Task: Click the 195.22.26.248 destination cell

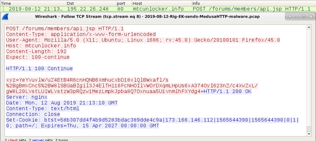Action: [88, 9]
